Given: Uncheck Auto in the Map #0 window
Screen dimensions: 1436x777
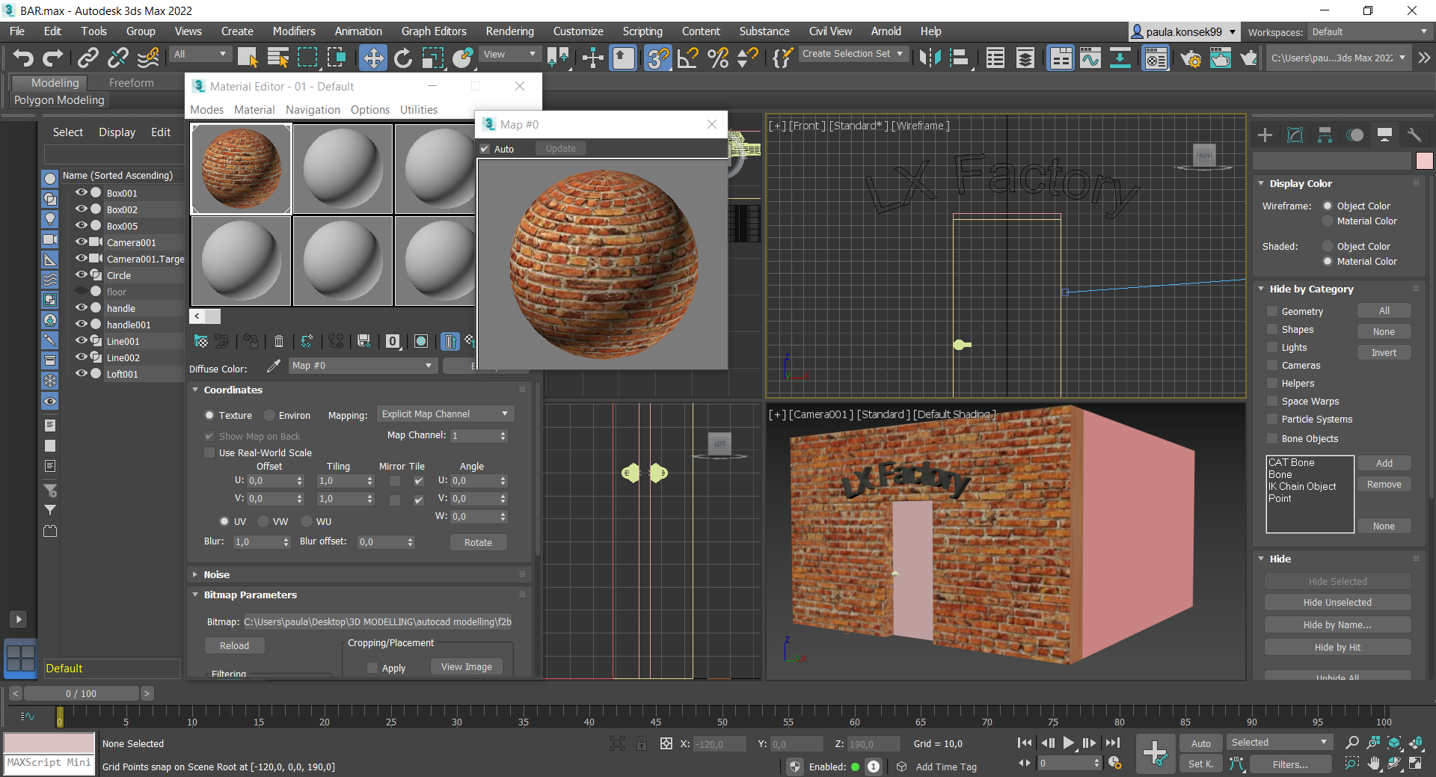Looking at the screenshot, I should point(485,149).
